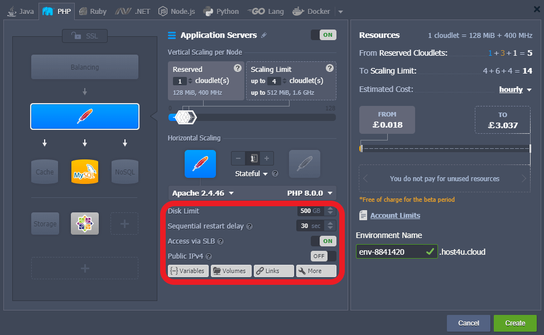
Task: Switch to the .NET tab
Action: click(133, 12)
